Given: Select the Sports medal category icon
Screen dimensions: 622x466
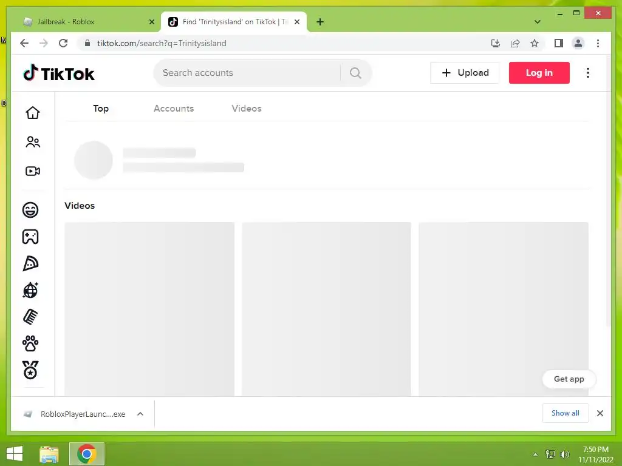Looking at the screenshot, I should tap(30, 370).
